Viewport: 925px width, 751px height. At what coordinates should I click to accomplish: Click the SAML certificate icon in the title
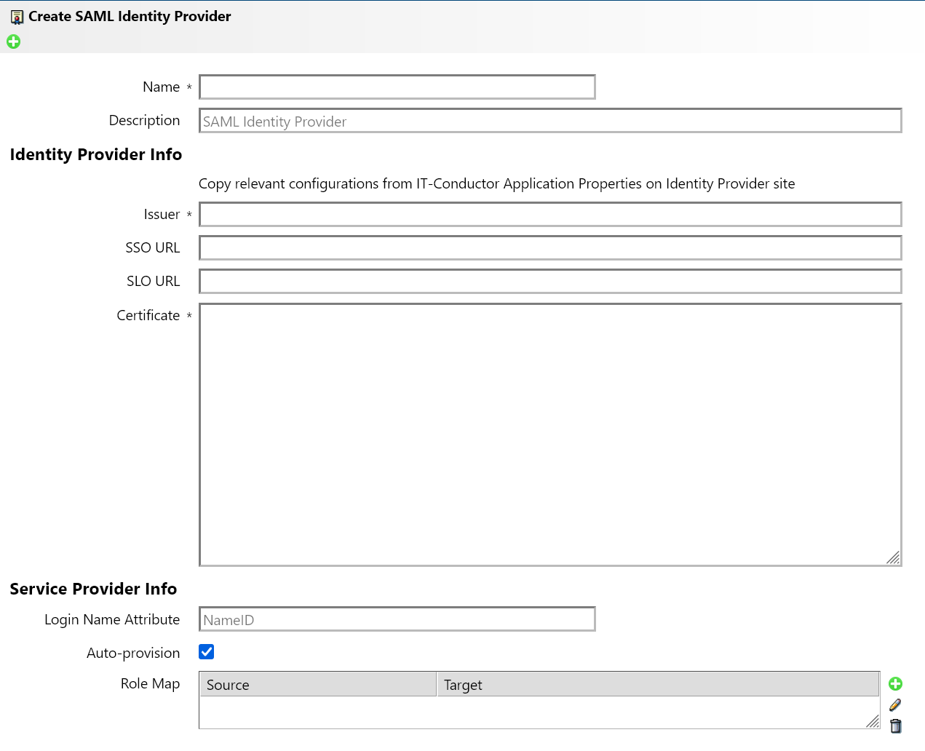click(x=17, y=17)
